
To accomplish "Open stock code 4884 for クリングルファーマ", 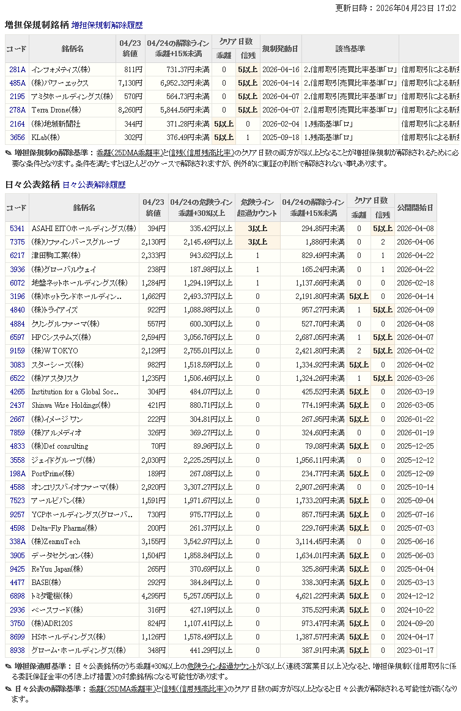I will coord(17,323).
